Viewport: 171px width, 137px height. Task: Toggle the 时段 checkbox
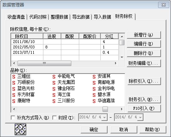point(54,118)
